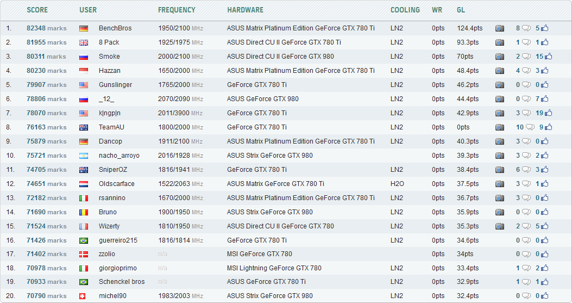Screen dimensions: 572x303
Task: Sort by FREQUENCY column header
Action: pos(177,10)
